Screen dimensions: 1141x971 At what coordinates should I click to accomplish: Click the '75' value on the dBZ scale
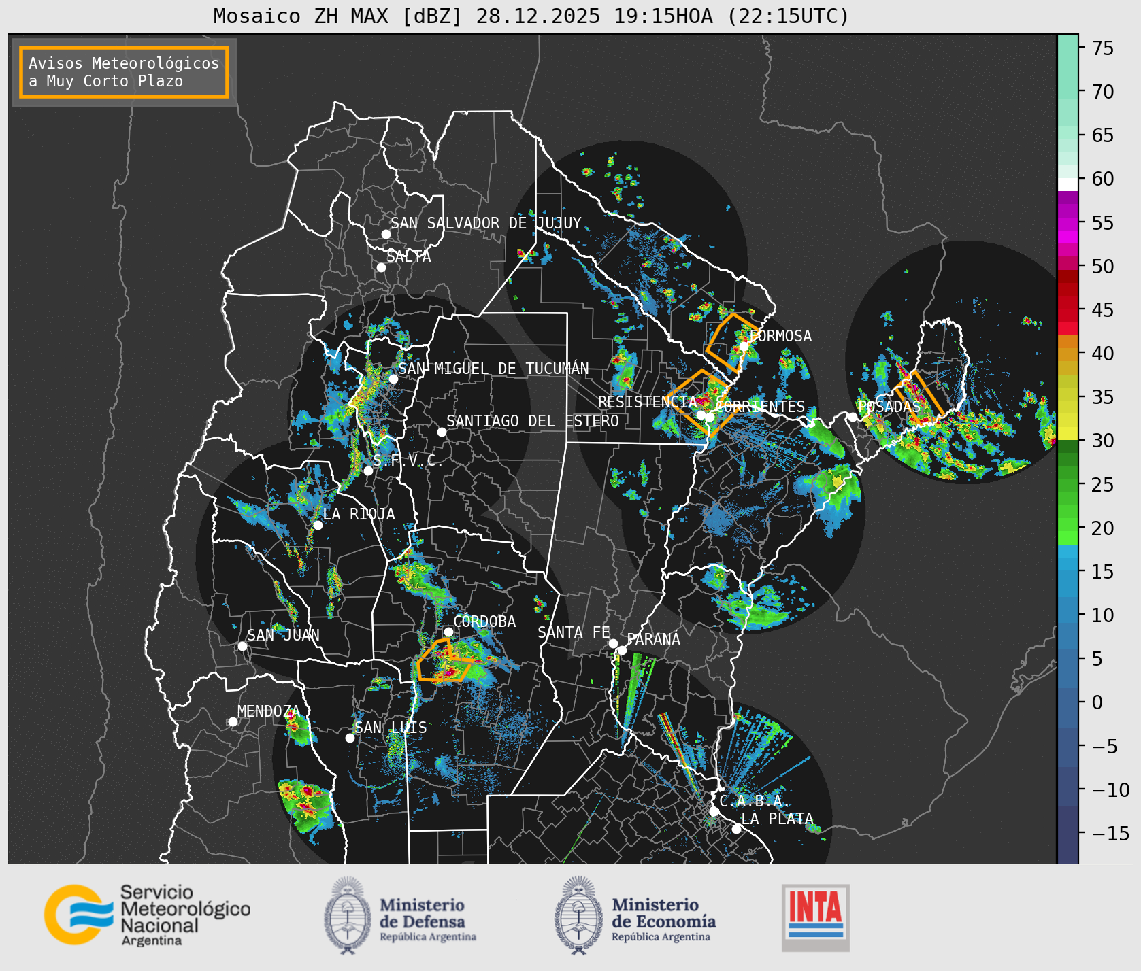pos(1103,48)
